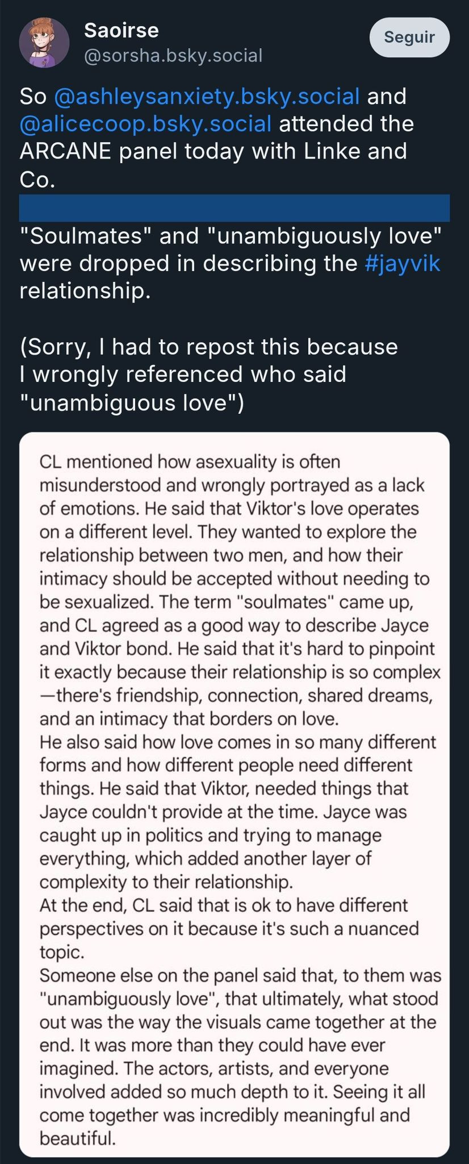Click the Seguir follow button

click(409, 37)
